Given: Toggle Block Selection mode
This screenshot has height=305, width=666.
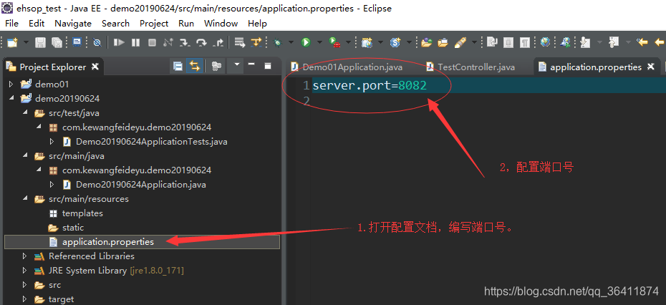Looking at the screenshot, I should pyautogui.click(x=508, y=42).
